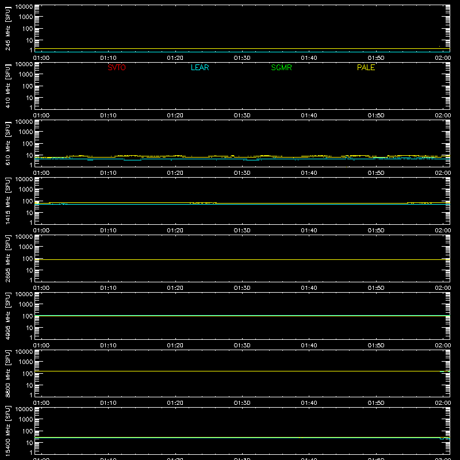
Task: Click the 10000 tick label of the 245 MHz plot
Action: (24, 7)
